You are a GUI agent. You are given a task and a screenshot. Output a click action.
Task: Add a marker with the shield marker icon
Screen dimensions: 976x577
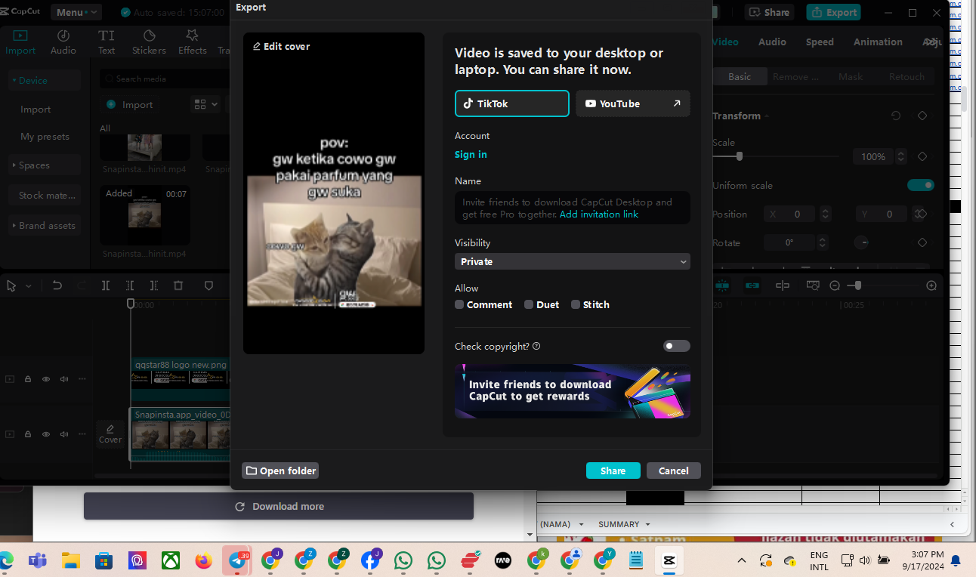coord(209,285)
